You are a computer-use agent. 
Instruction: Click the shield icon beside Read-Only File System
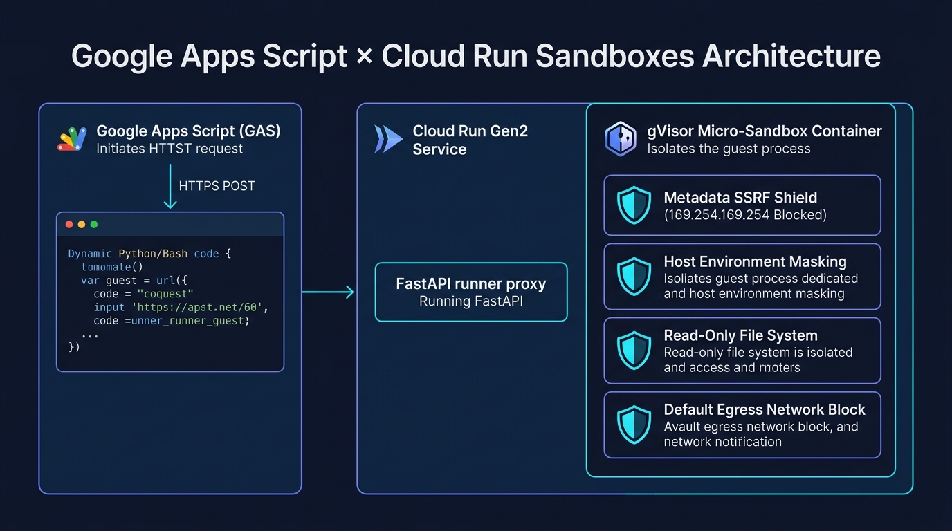(634, 351)
